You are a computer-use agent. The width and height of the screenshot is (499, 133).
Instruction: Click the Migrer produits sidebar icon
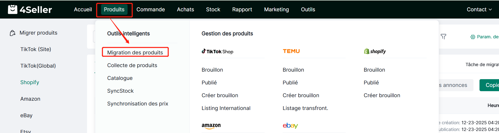pyautogui.click(x=13, y=33)
